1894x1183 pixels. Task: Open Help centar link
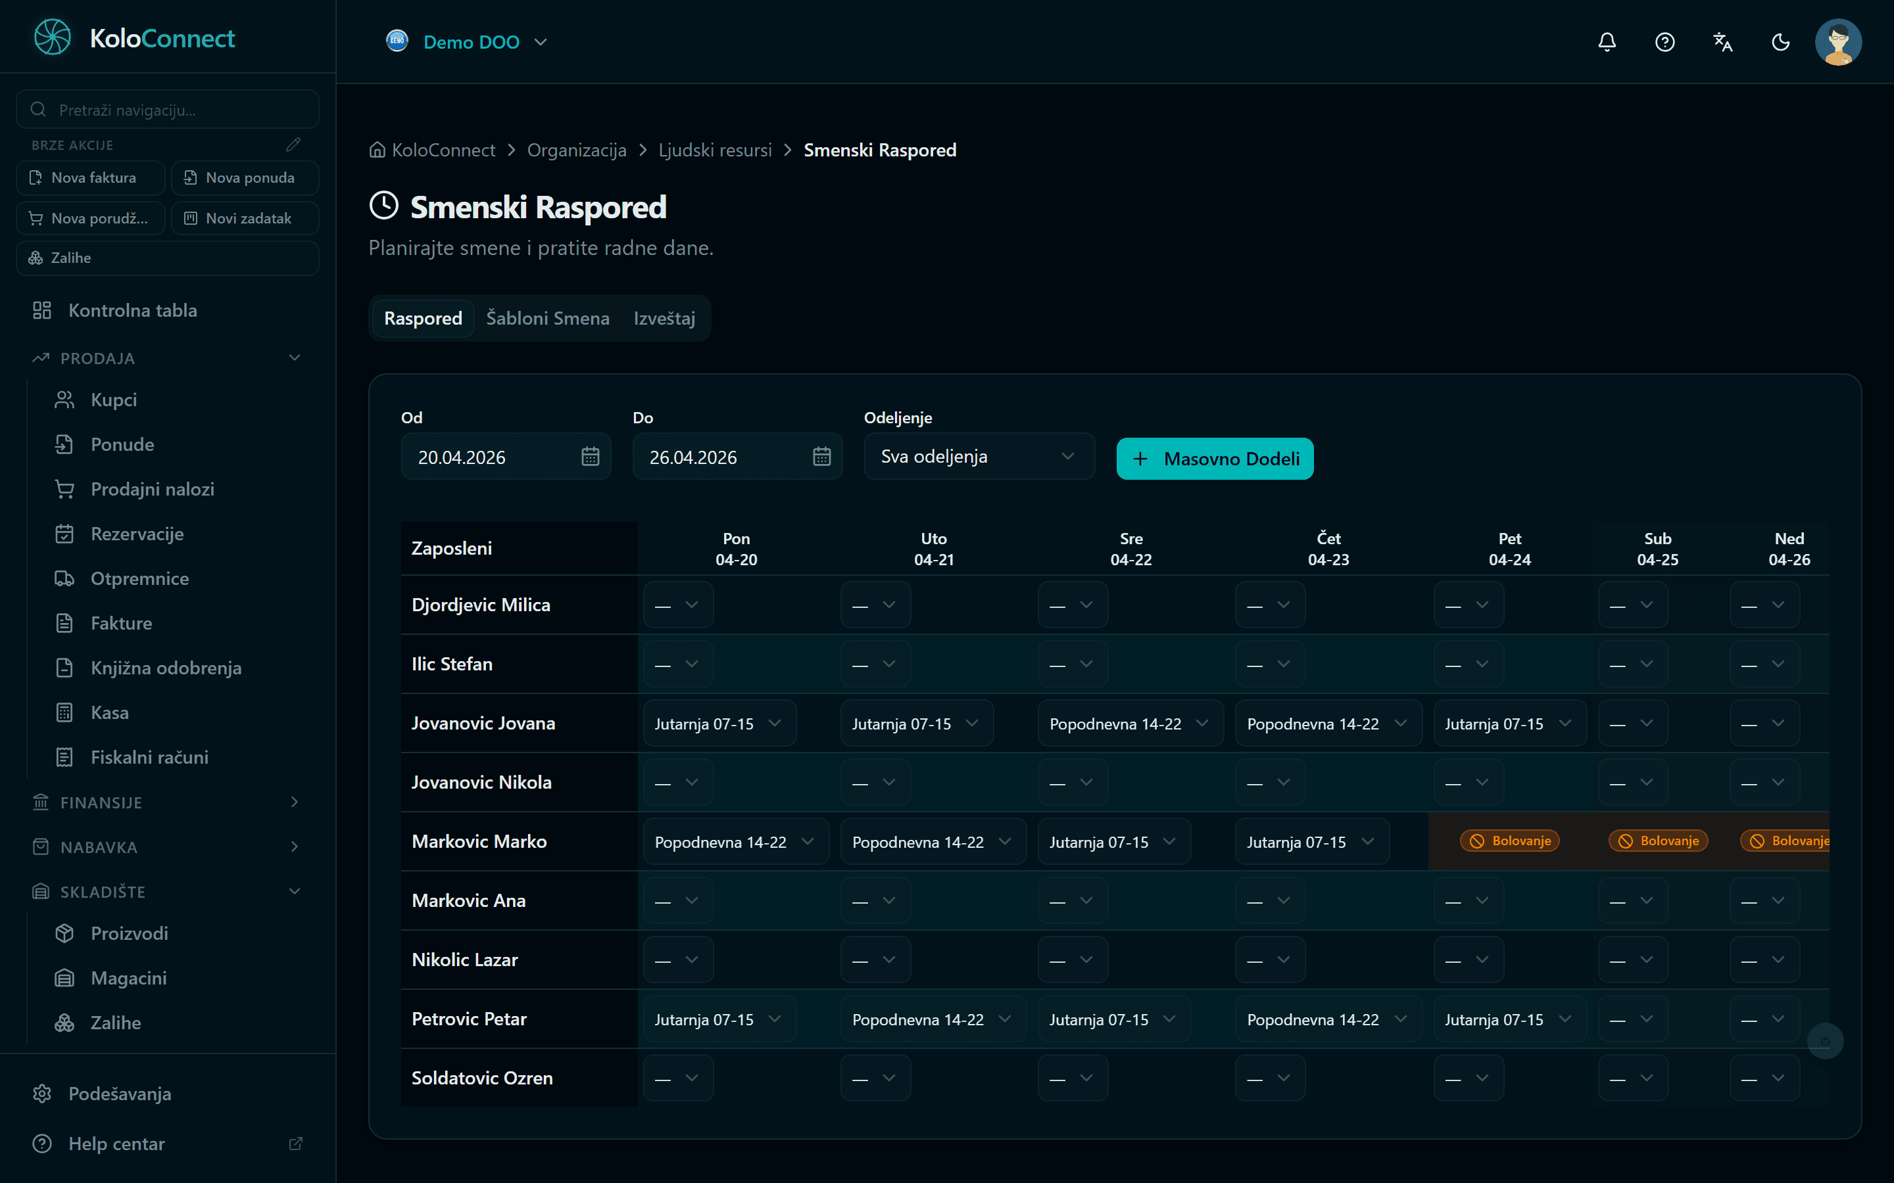click(168, 1144)
